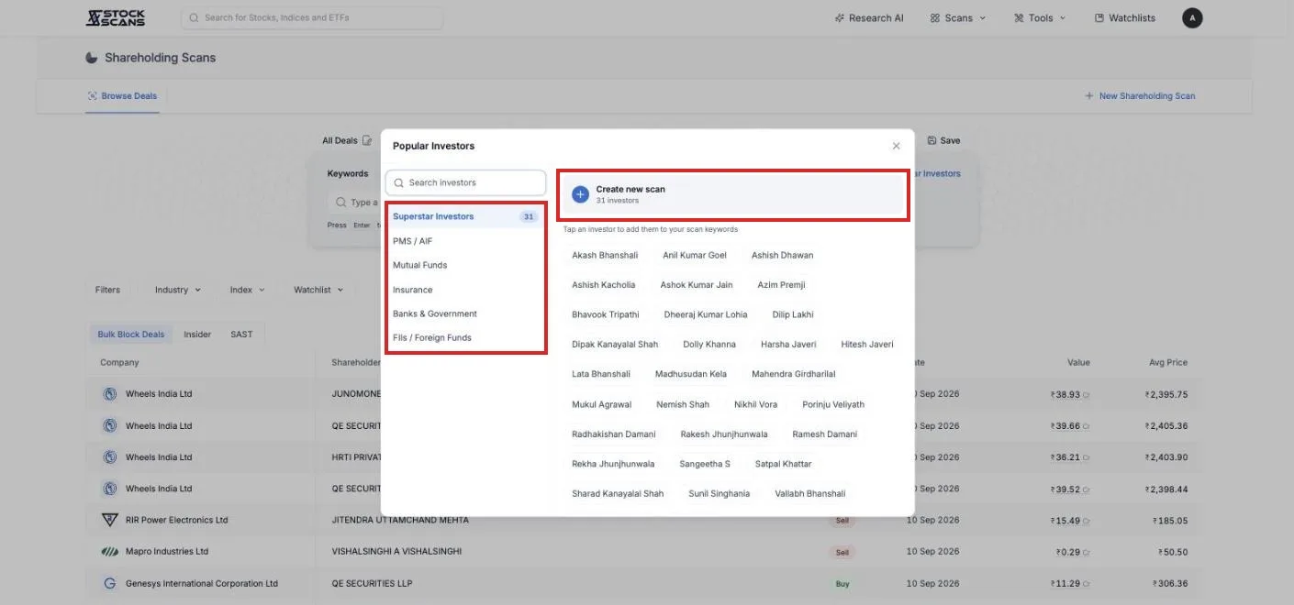Focus the Search investors input field

coord(465,182)
